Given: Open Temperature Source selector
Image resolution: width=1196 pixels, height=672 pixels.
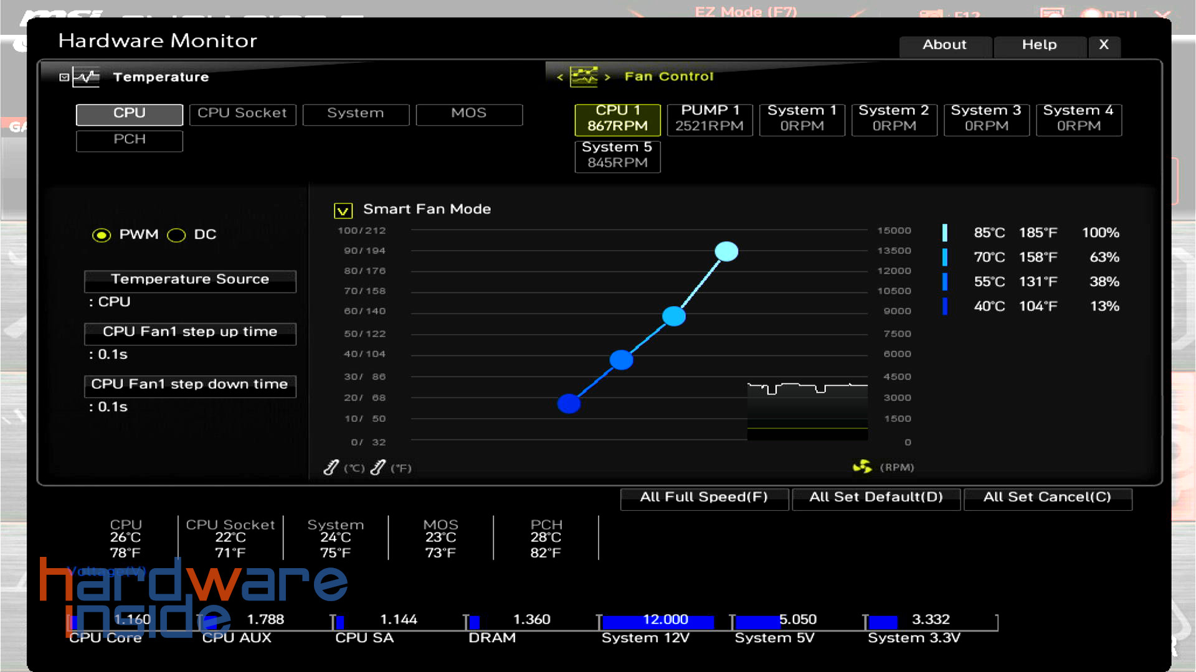Looking at the screenshot, I should (190, 280).
